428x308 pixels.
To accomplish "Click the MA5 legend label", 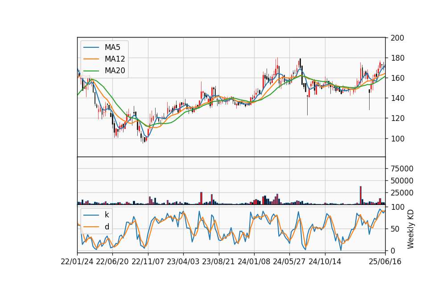I will [x=112, y=47].
